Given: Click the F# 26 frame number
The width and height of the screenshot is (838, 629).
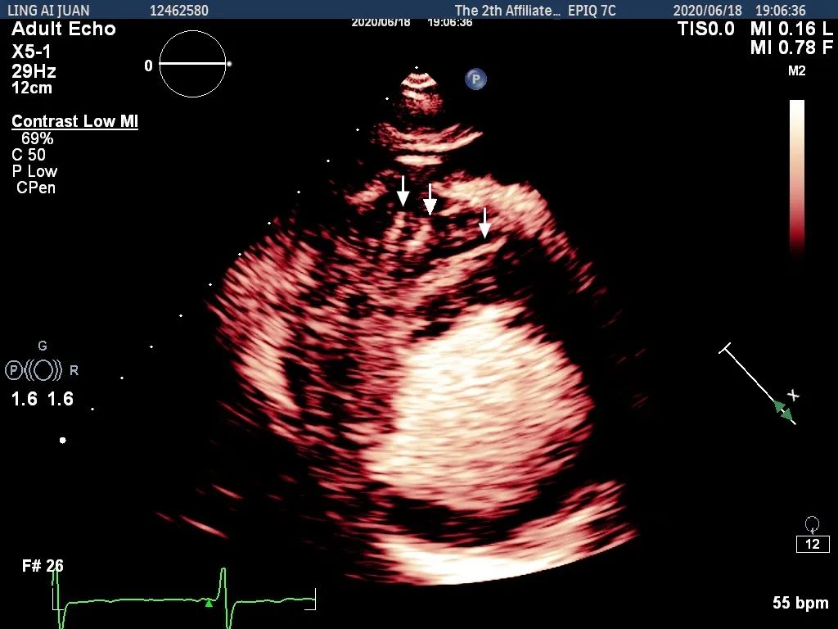Looking at the screenshot, I should 43,566.
